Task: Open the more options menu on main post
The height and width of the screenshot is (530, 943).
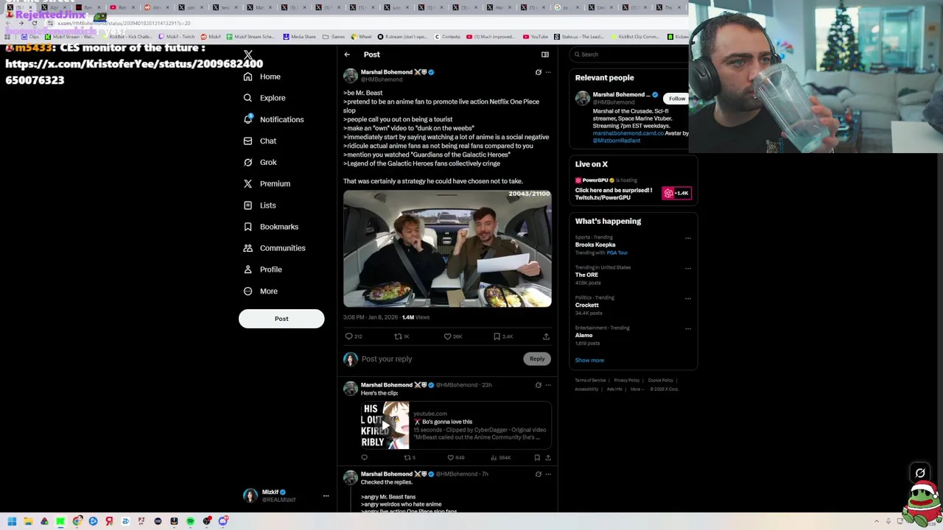Action: 548,72
